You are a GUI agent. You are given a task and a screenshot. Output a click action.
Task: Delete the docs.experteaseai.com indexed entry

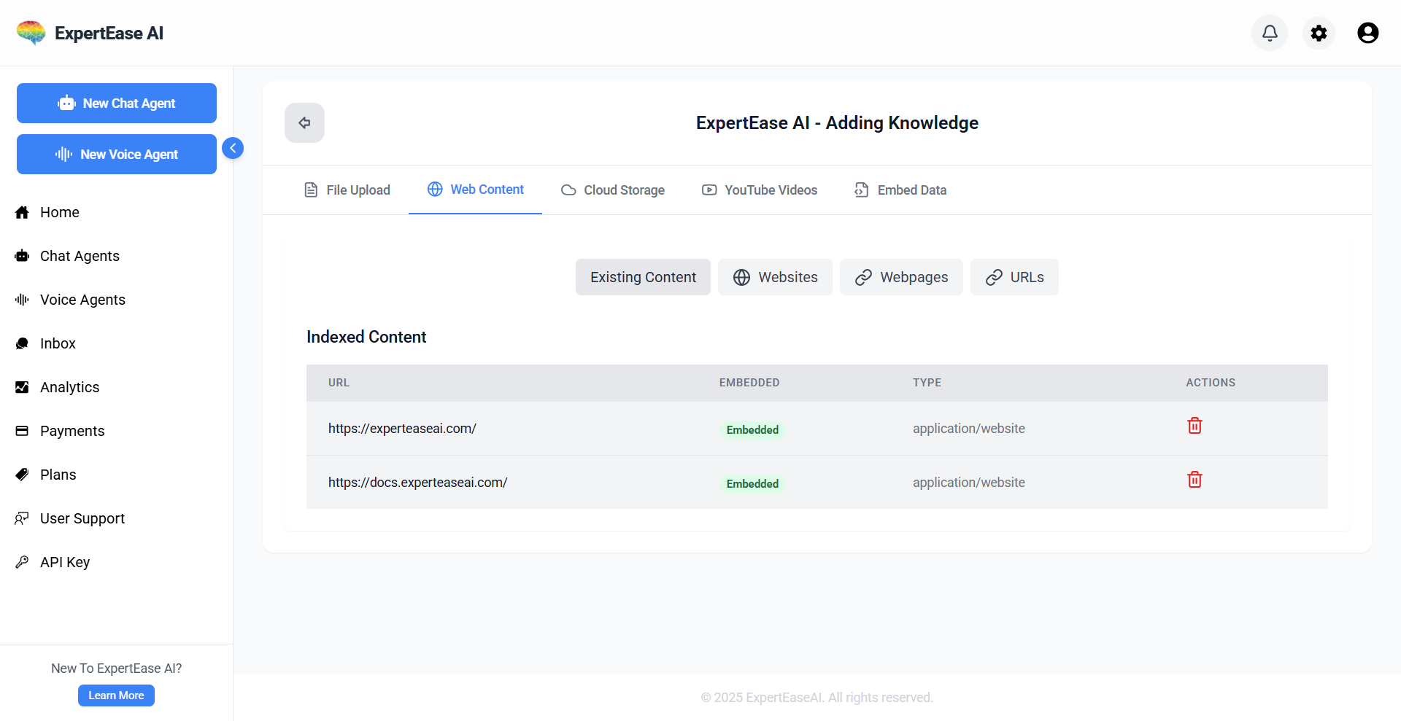point(1194,480)
